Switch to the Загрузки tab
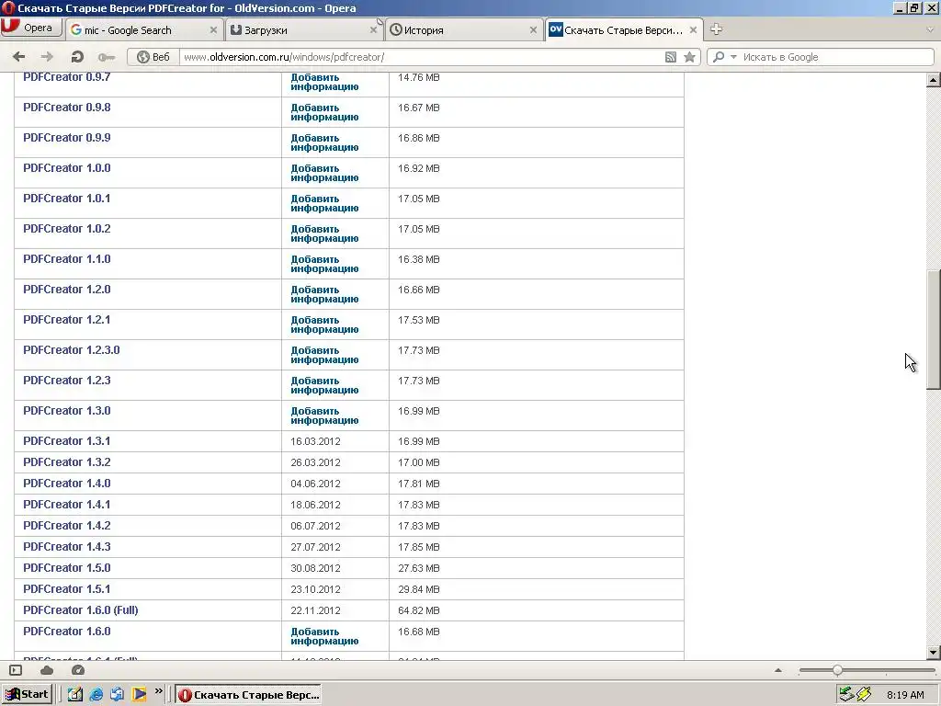Screen dimensions: 941x706 tap(305, 30)
